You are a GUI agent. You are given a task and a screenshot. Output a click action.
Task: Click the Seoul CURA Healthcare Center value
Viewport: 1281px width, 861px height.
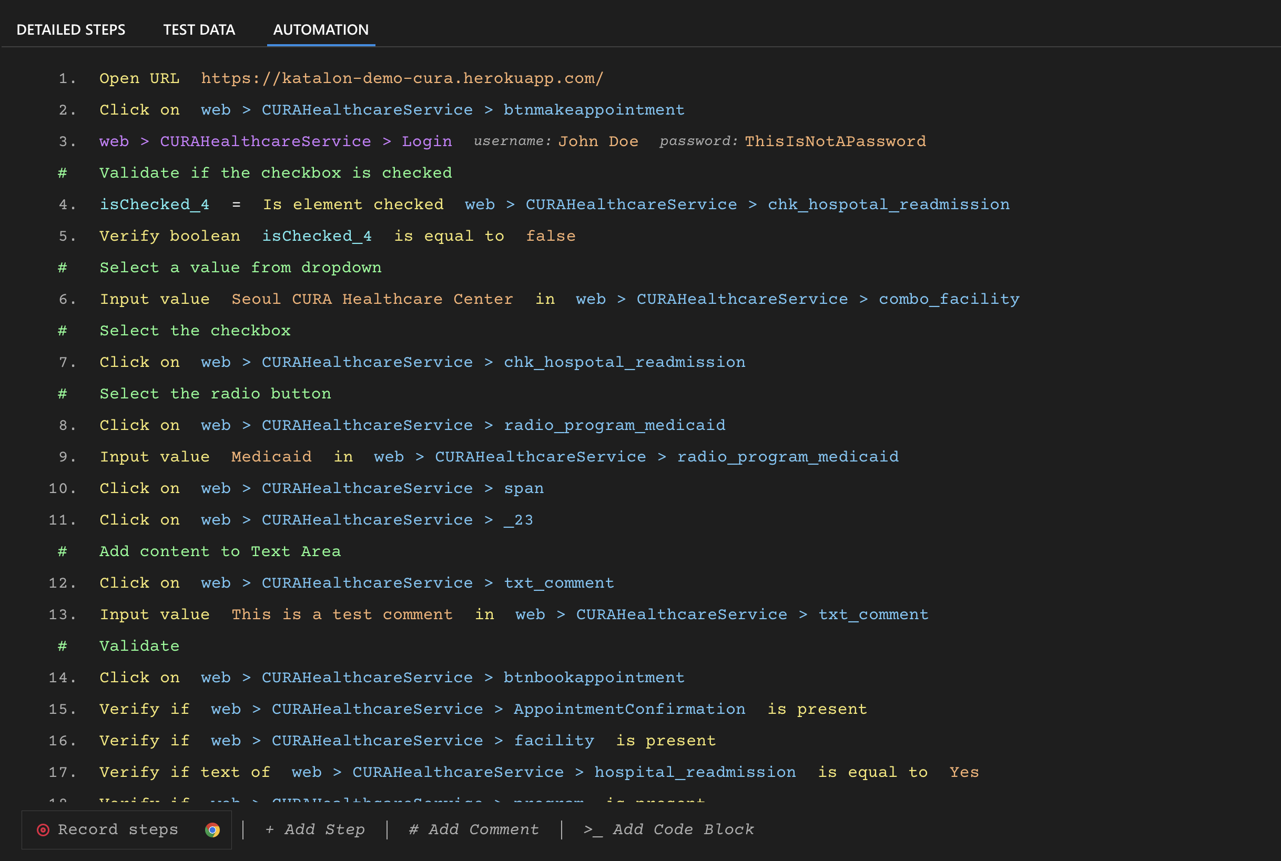372,299
